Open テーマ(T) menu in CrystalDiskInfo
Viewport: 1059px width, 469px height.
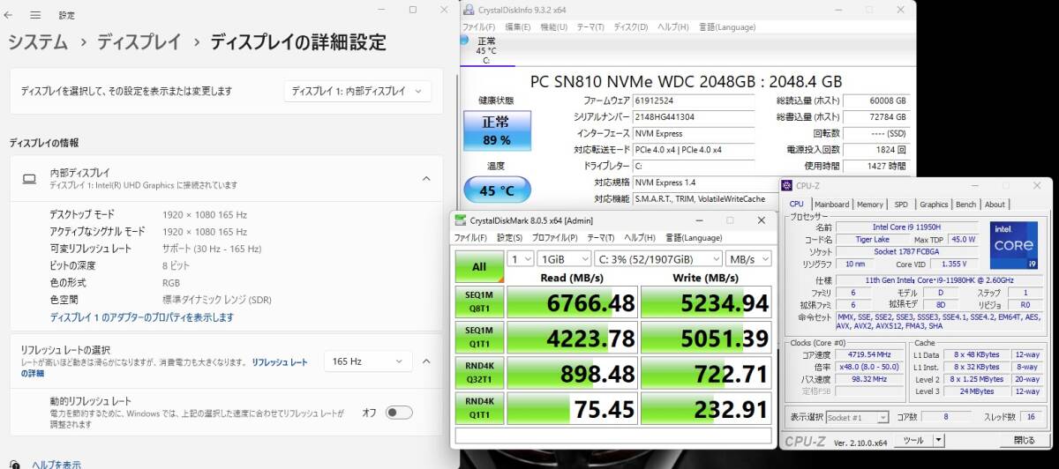(590, 27)
